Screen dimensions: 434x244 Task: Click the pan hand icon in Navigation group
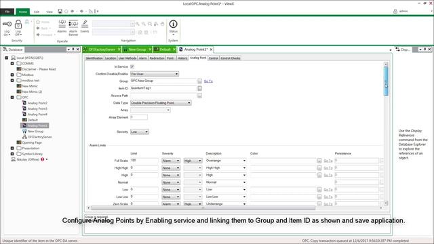[x=163, y=24]
